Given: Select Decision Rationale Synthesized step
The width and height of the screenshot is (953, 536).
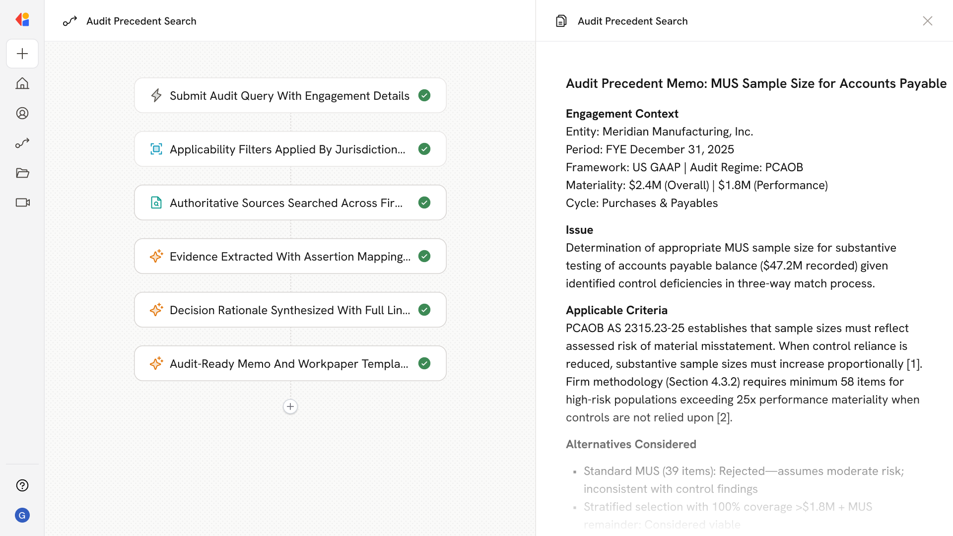Looking at the screenshot, I should [x=289, y=310].
